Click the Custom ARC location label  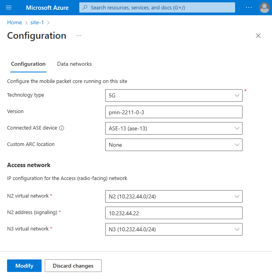click(31, 144)
